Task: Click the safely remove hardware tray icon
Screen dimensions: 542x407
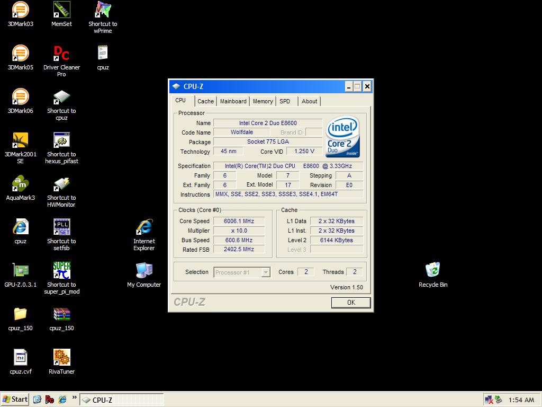Action: (499, 400)
